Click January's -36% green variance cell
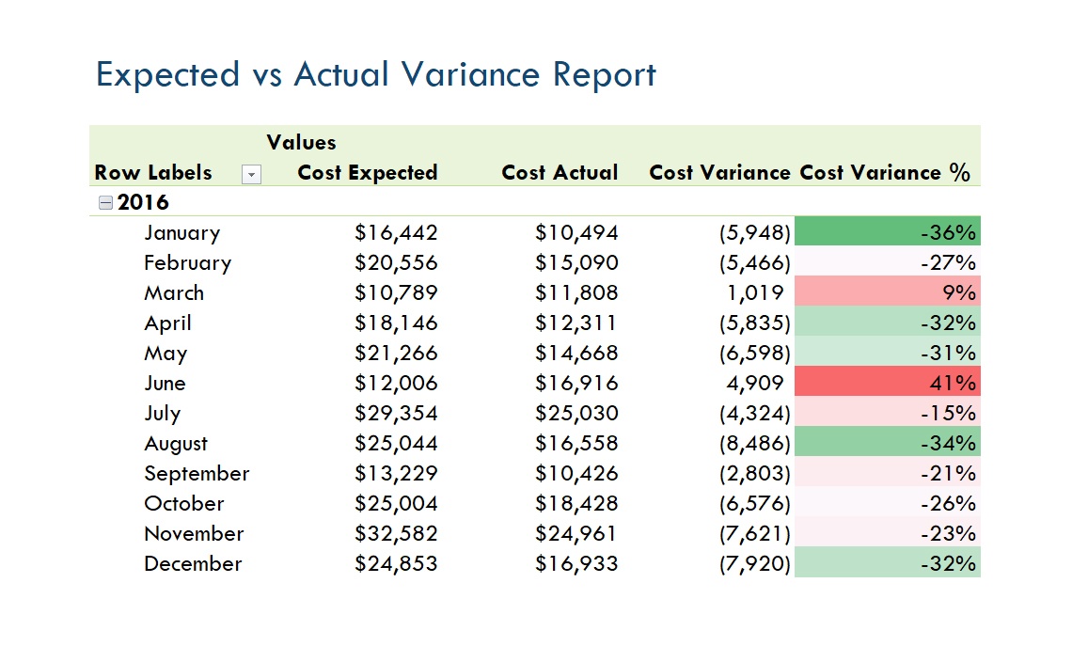 [x=888, y=231]
